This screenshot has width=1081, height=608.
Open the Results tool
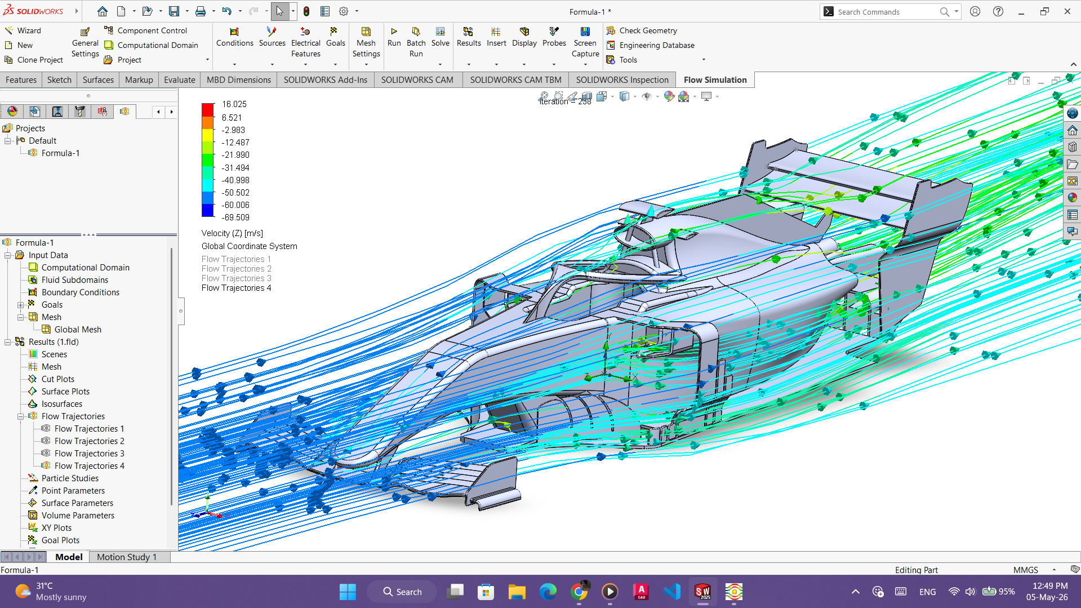pos(469,37)
